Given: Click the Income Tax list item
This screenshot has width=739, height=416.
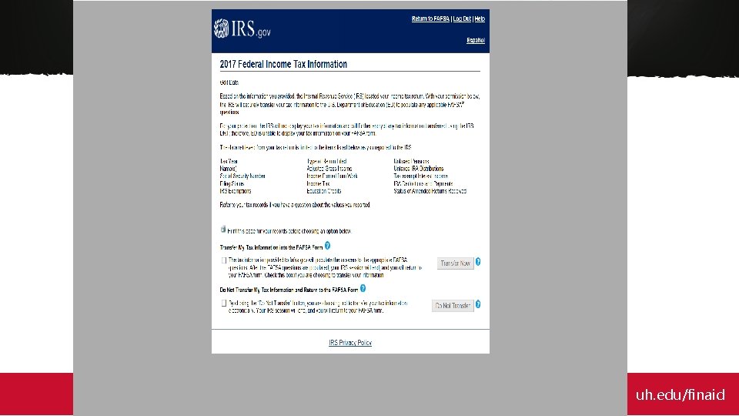Looking at the screenshot, I should pyautogui.click(x=318, y=183).
